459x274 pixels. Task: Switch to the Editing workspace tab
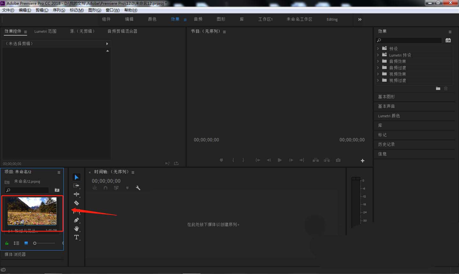(x=332, y=19)
